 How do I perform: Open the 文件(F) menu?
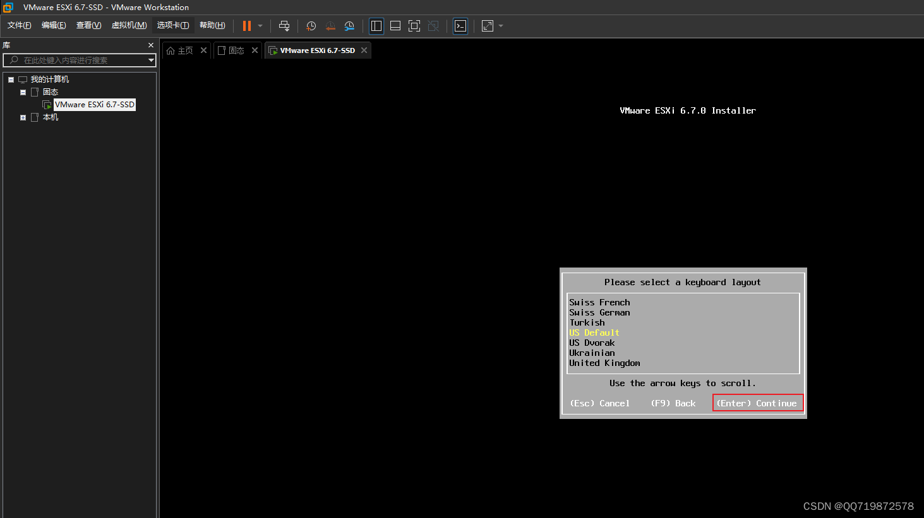pos(20,25)
